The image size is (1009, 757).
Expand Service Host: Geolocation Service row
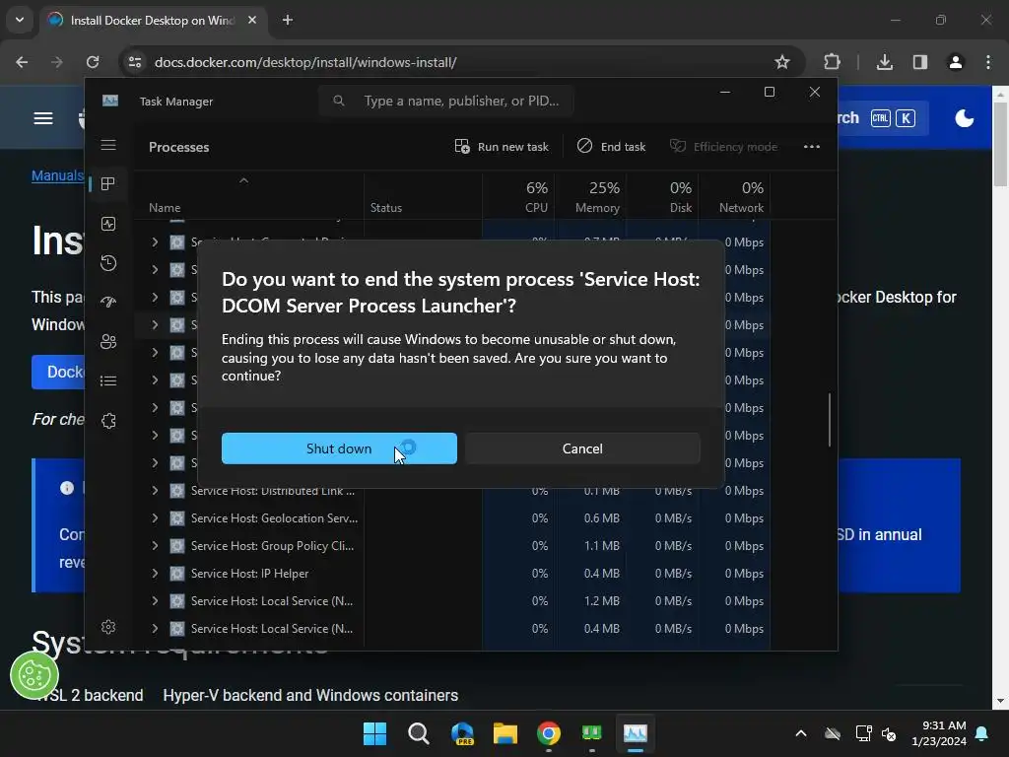click(155, 518)
